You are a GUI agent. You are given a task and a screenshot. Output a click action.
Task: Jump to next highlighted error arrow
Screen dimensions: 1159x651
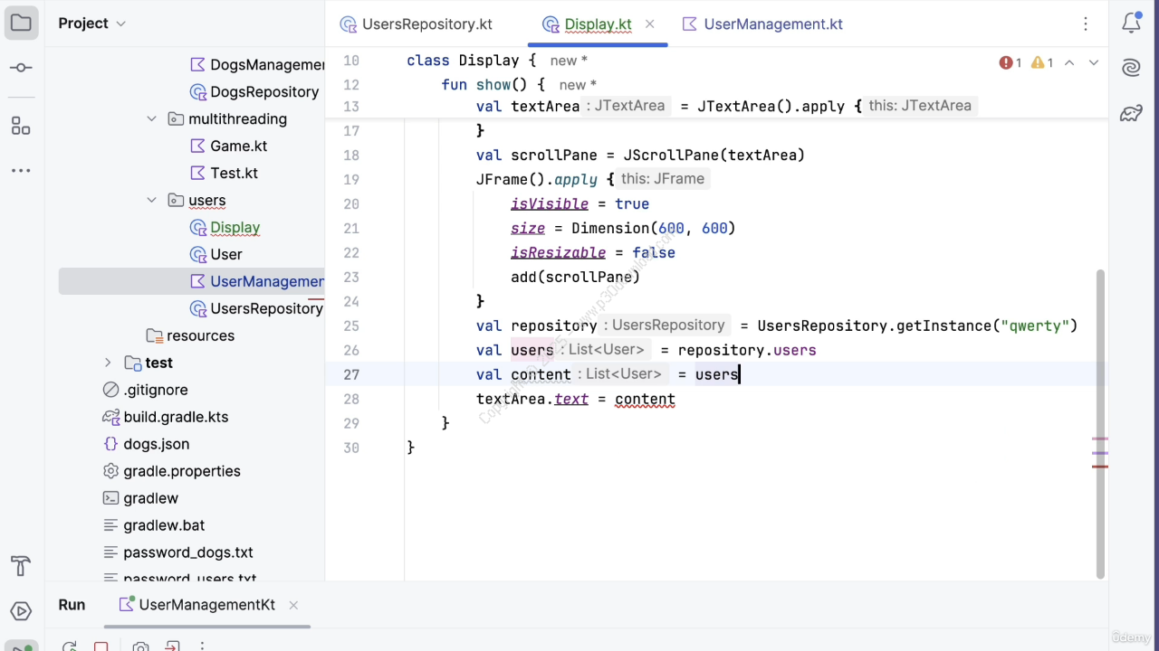(1093, 63)
